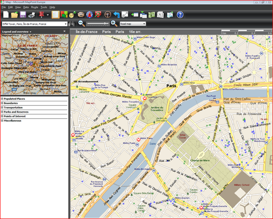
Task: Go back with the blue arrow icon
Action: [x=116, y=15]
